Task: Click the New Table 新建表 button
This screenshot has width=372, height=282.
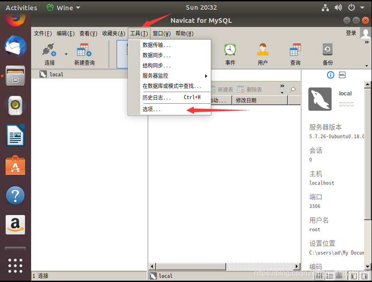Action: click(x=222, y=90)
